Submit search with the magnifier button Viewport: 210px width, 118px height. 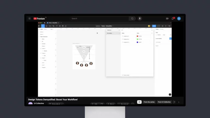(x=132, y=19)
